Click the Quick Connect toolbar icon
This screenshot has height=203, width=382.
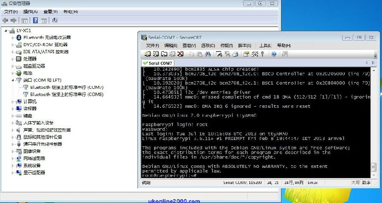[156, 54]
